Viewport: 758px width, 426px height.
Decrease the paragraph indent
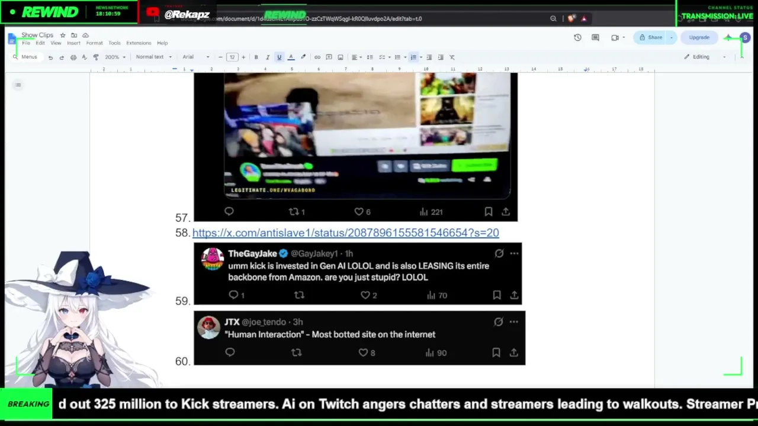(x=429, y=57)
